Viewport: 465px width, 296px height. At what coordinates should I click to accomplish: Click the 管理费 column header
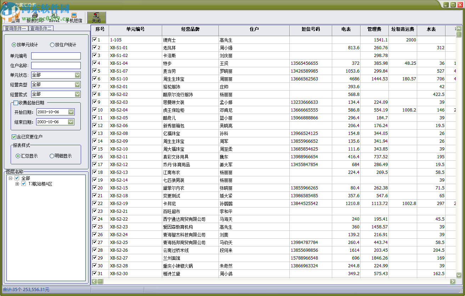(375, 30)
